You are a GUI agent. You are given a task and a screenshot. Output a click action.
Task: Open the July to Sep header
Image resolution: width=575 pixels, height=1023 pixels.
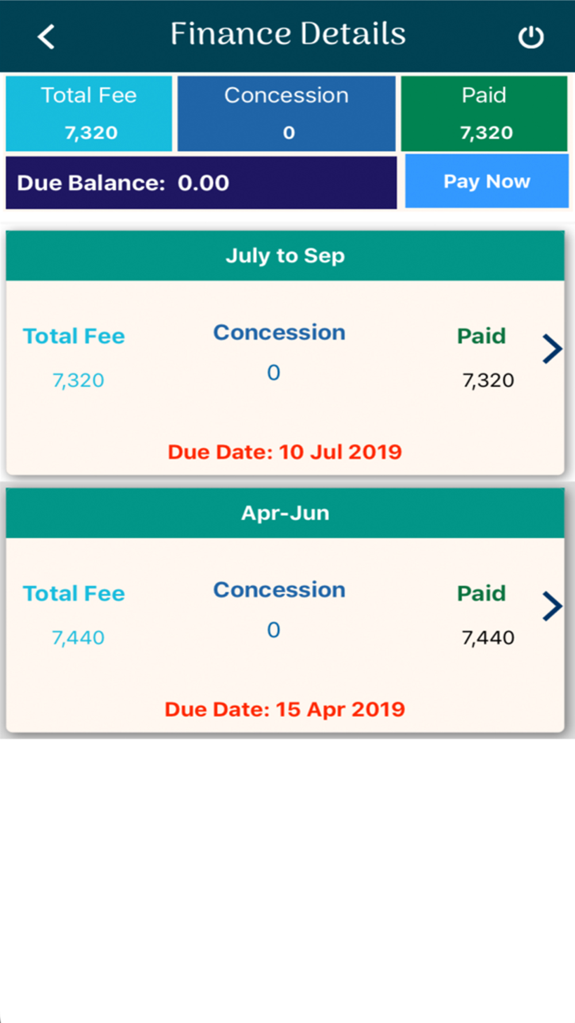[x=285, y=255]
